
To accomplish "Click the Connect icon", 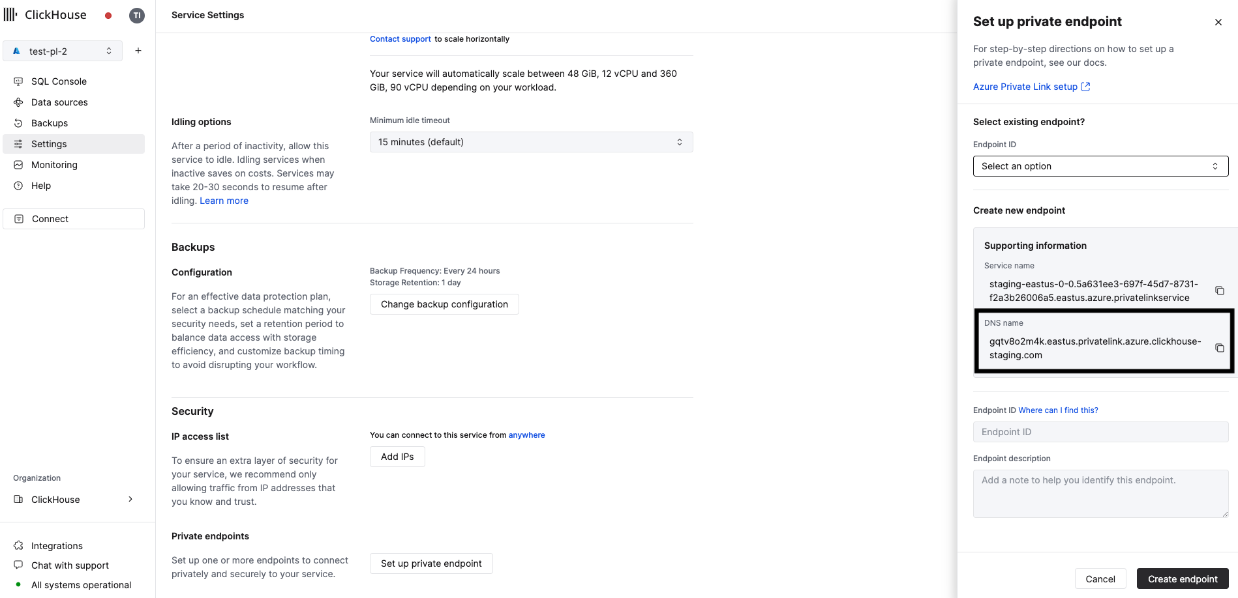I will tap(18, 218).
